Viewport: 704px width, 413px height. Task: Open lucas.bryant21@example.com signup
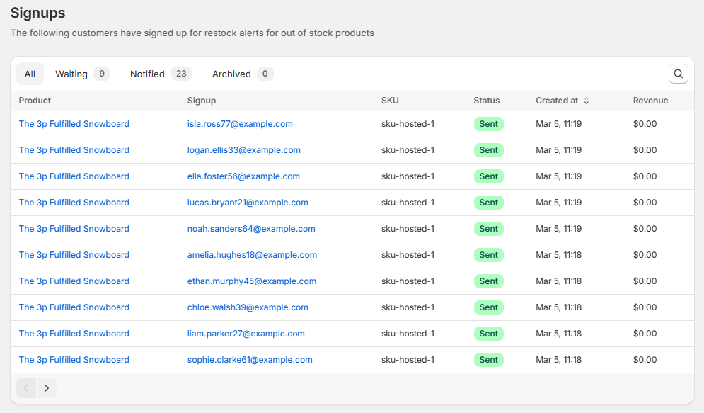248,203
